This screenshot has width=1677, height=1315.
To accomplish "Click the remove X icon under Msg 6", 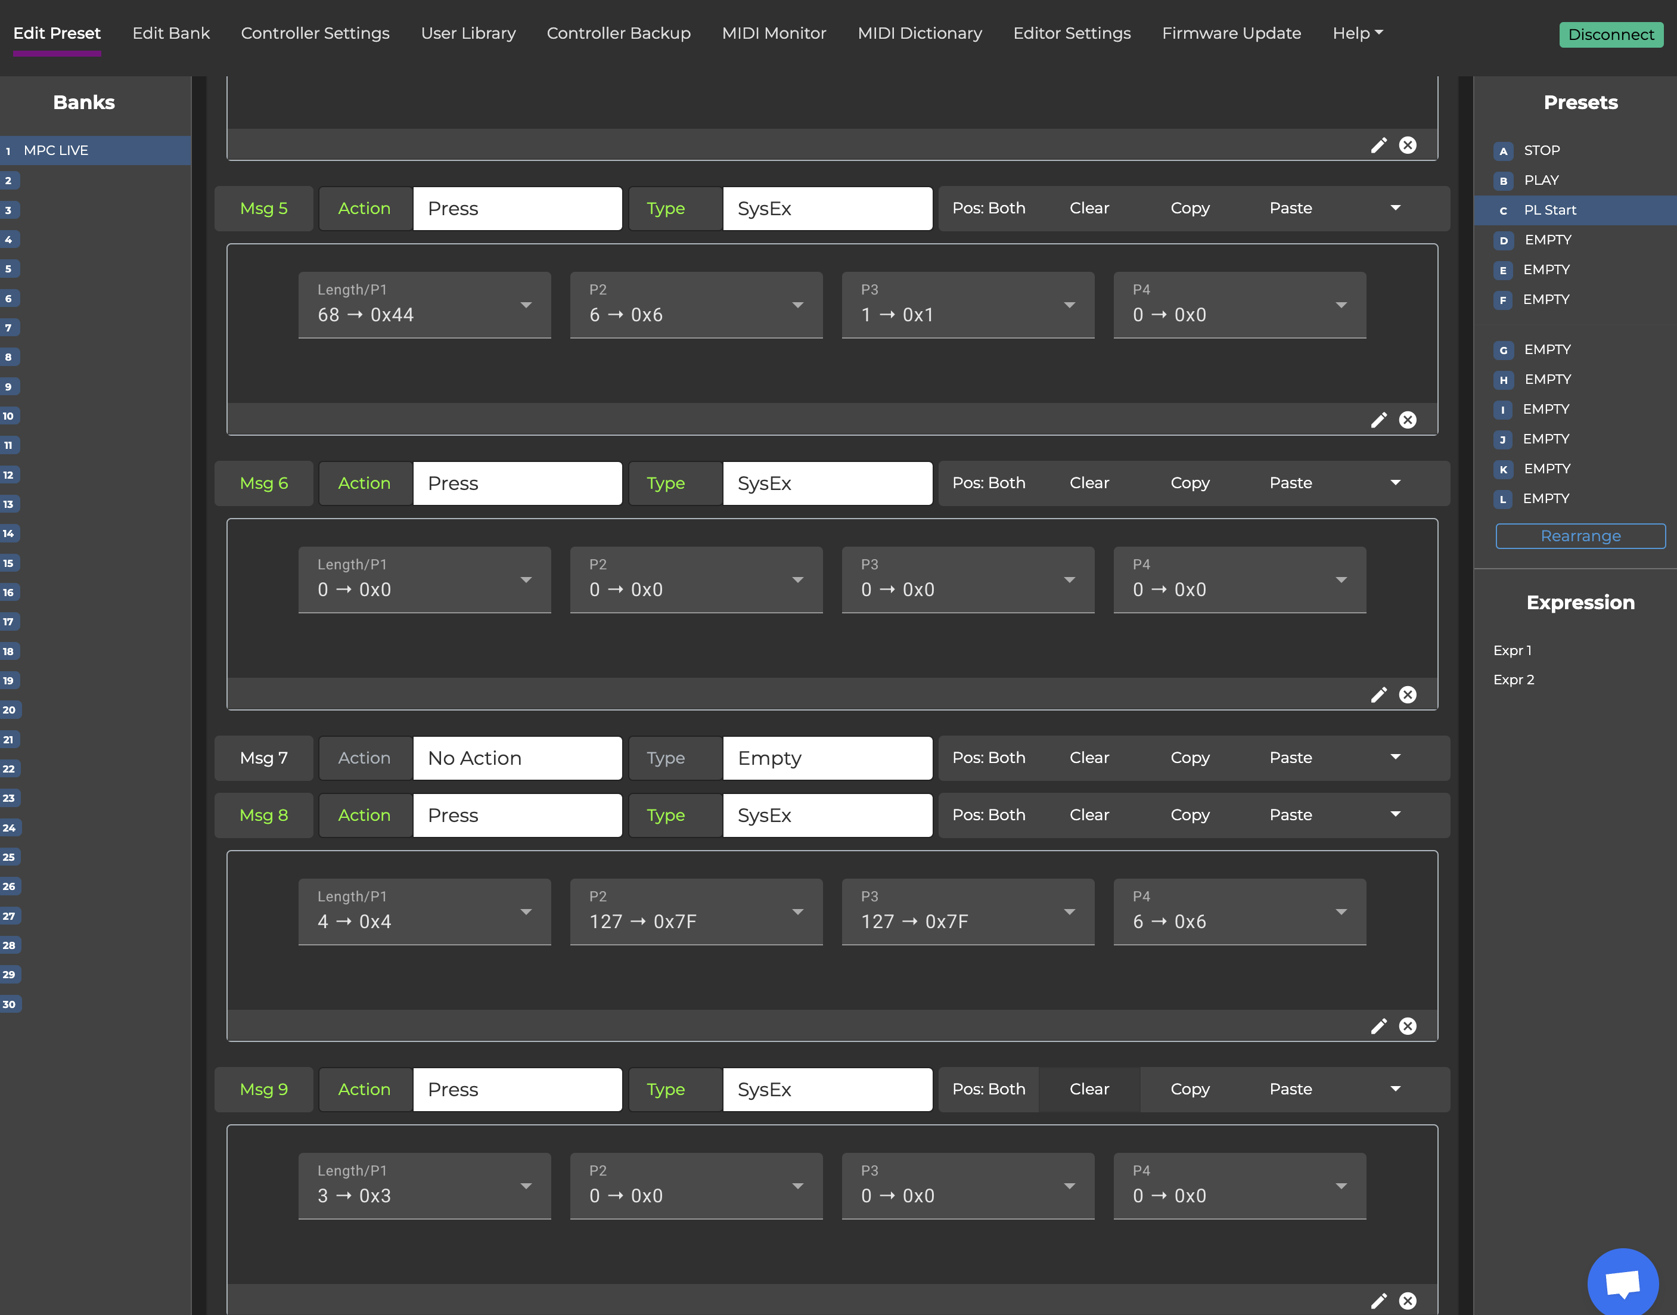I will coord(1408,695).
